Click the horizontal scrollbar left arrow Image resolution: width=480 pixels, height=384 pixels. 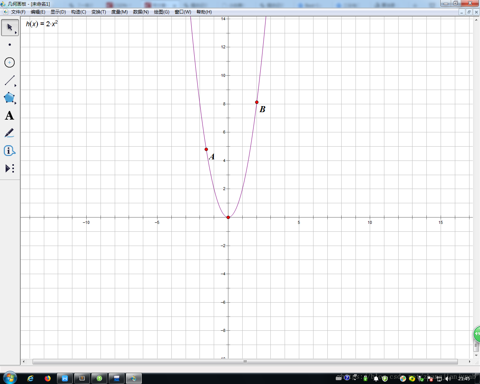point(24,362)
